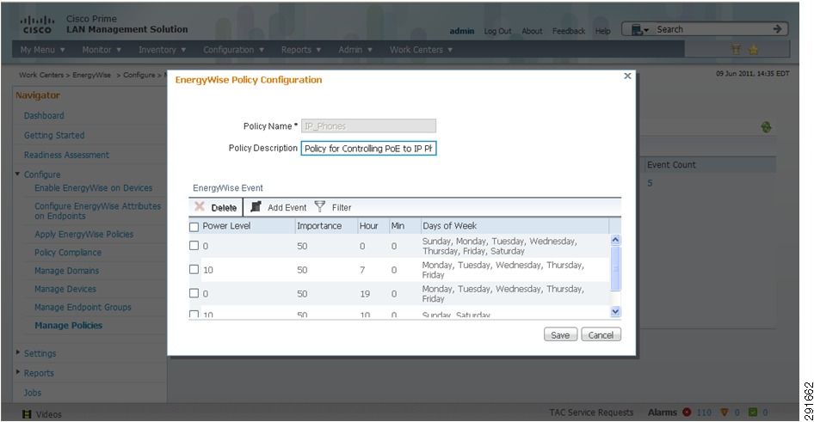The width and height of the screenshot is (814, 422).
Task: Click the 110 critical alarms count
Action: coord(704,413)
